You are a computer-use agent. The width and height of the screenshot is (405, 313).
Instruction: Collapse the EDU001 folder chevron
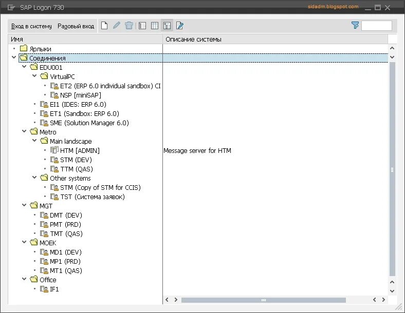pos(24,67)
